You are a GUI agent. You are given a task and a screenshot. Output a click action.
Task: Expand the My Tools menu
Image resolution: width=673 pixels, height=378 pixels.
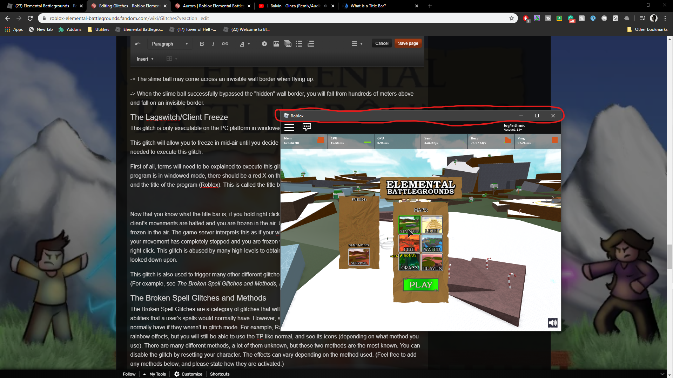coord(154,374)
